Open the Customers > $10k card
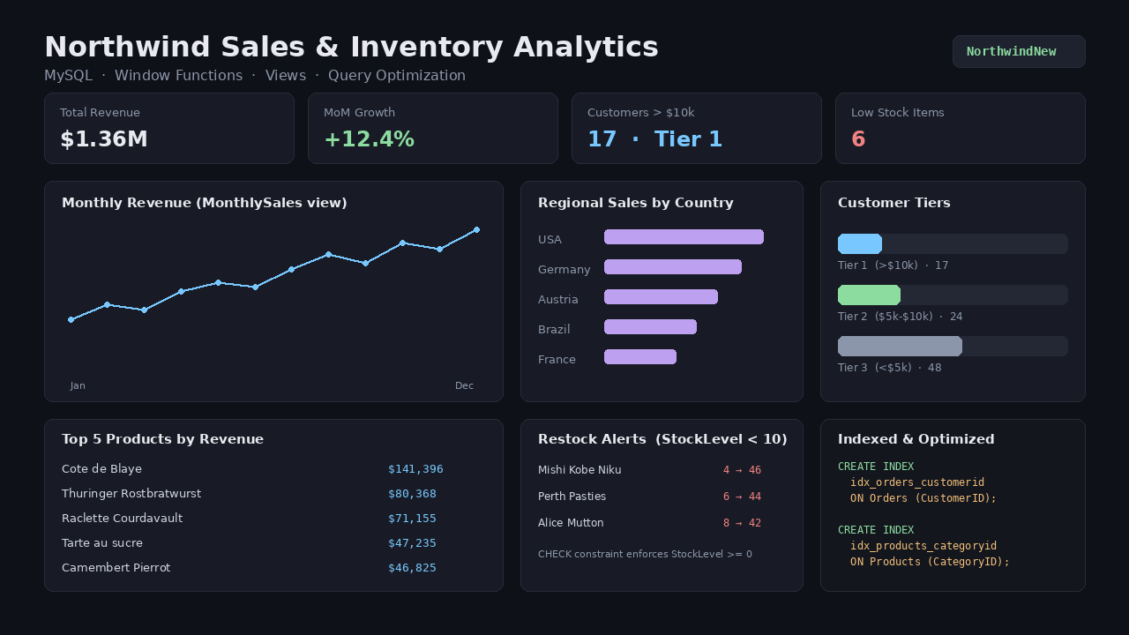Viewport: 1129px width, 635px height. (x=697, y=129)
